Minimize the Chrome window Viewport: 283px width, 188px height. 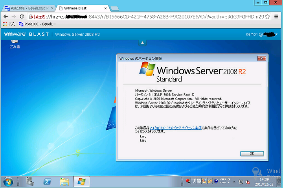(258, 2)
